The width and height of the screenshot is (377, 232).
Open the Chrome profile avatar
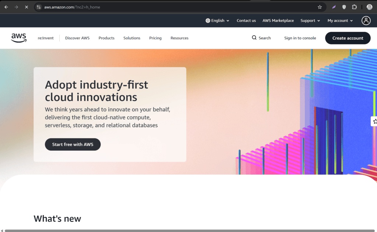pos(369,7)
